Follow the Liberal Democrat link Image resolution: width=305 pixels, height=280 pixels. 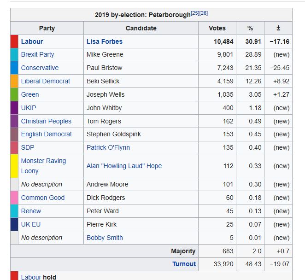pyautogui.click(x=46, y=81)
